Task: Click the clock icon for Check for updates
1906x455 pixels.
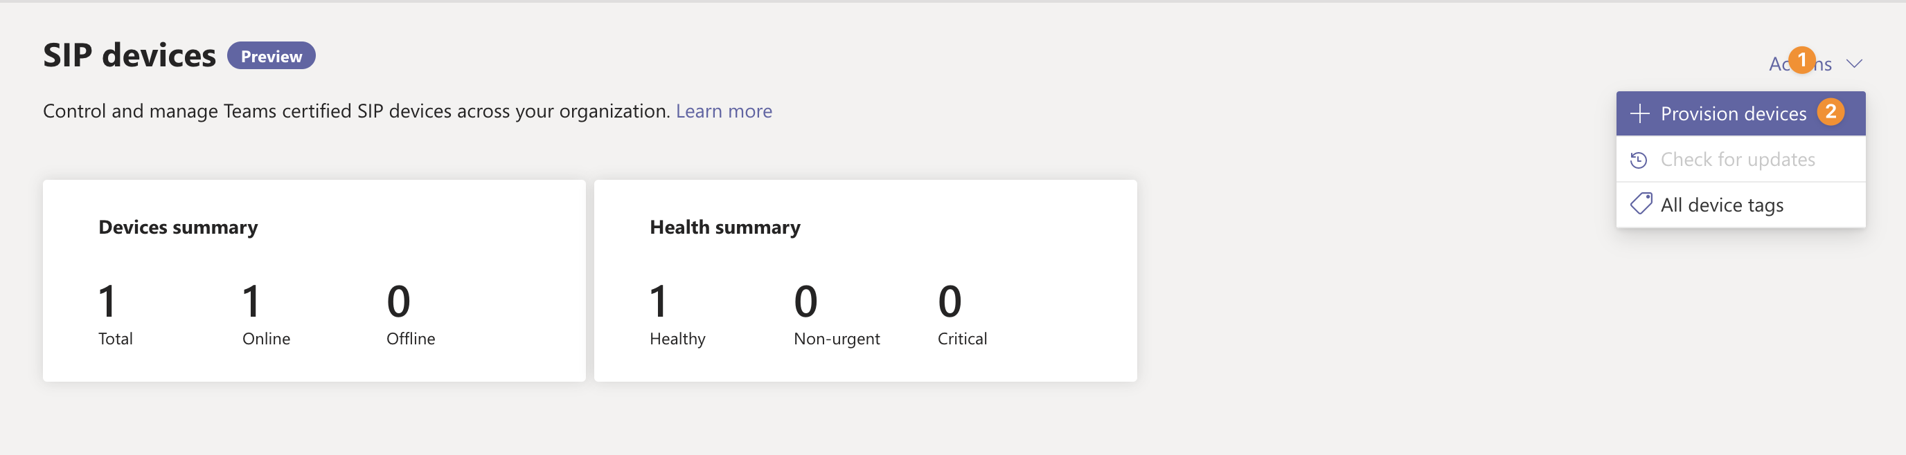Action: (1639, 160)
